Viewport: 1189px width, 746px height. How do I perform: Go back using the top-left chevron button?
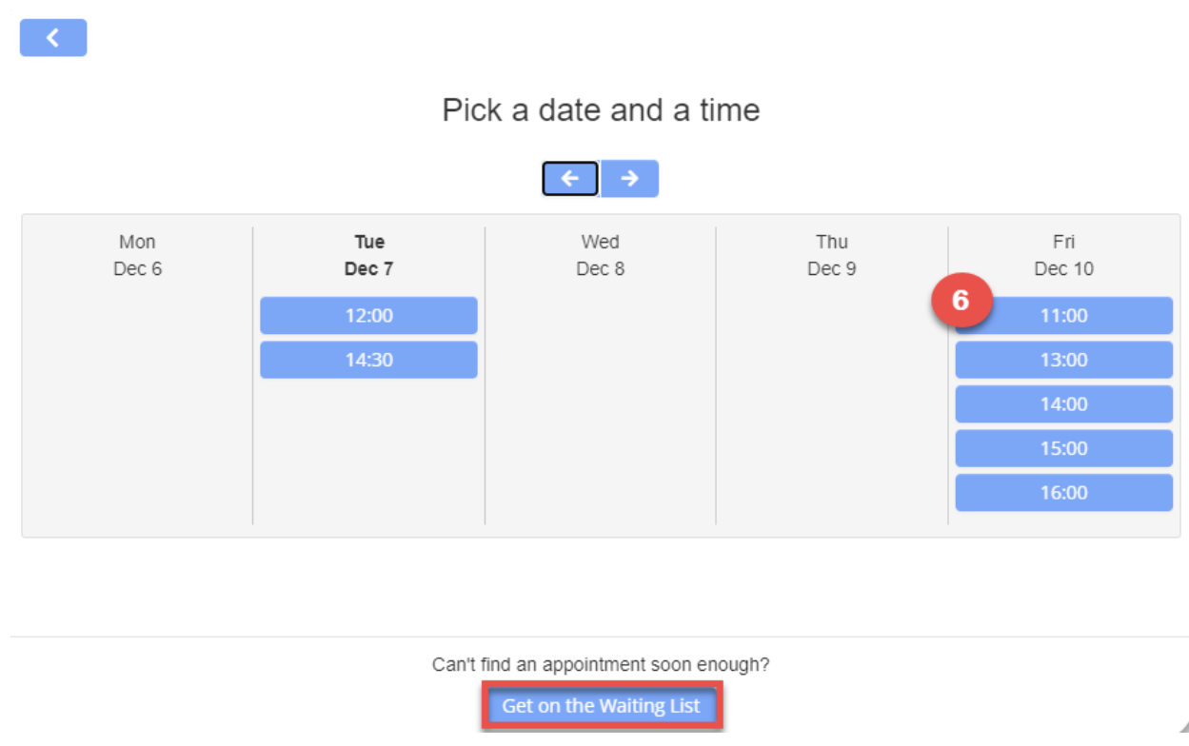53,38
